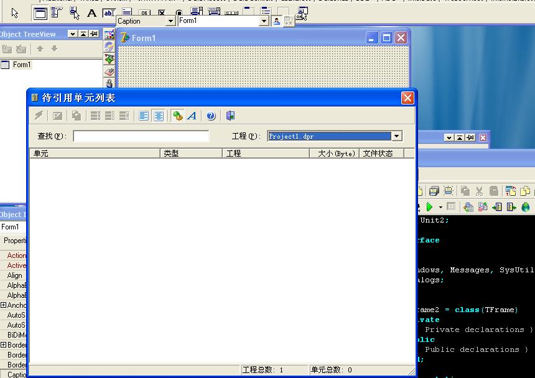Click the font 'A' icon in dialog toolbar
Image resolution: width=535 pixels, height=378 pixels.
pos(192,116)
